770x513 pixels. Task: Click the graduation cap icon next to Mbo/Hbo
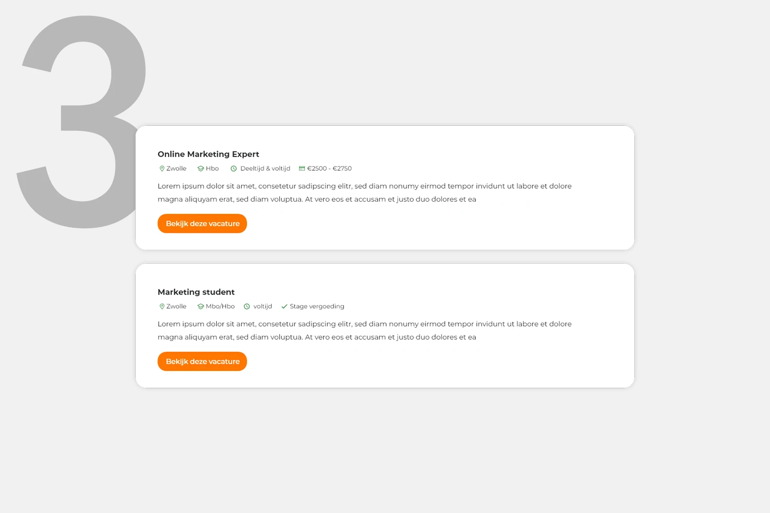pos(201,306)
